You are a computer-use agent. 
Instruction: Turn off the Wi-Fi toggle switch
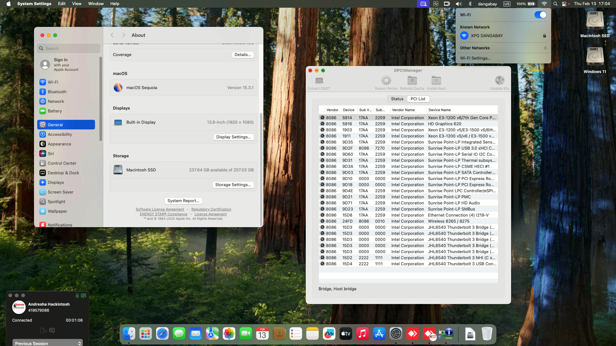pos(540,15)
